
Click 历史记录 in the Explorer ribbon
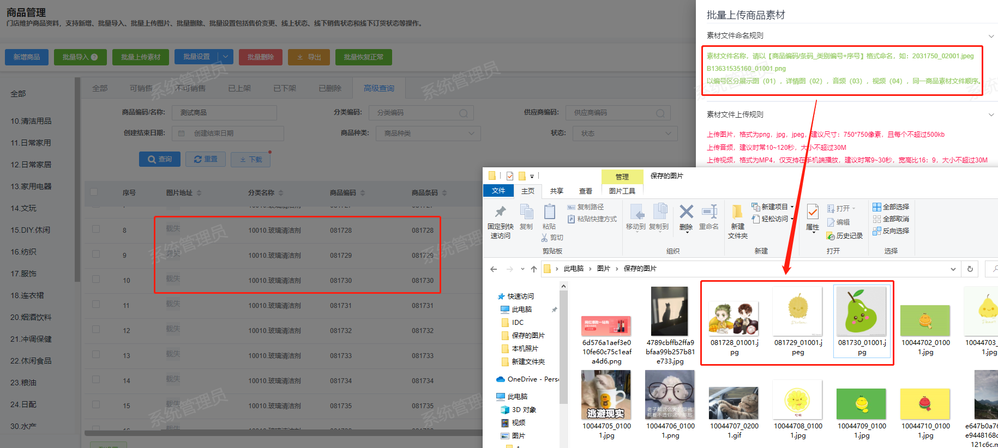[x=845, y=236]
